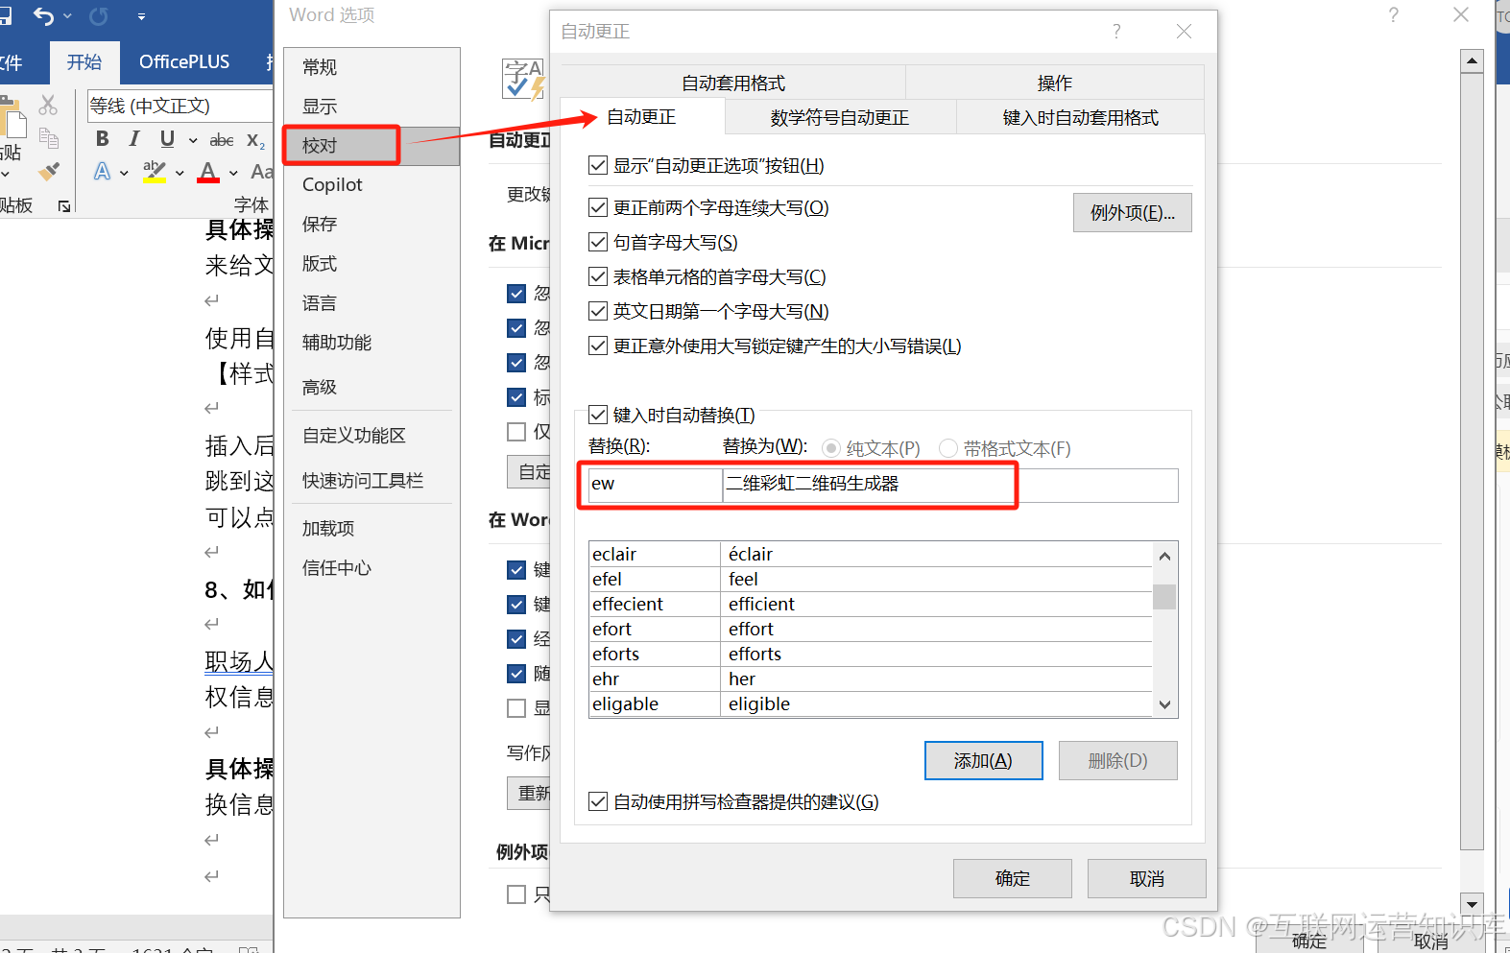Image resolution: width=1510 pixels, height=953 pixels.
Task: Click the Bold formatting icon
Action: (x=103, y=139)
